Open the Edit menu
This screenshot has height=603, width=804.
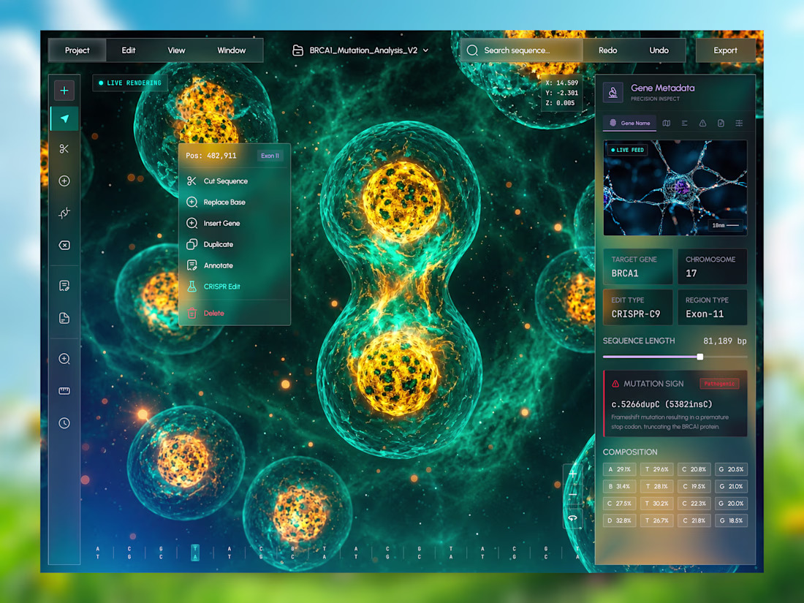coord(128,50)
